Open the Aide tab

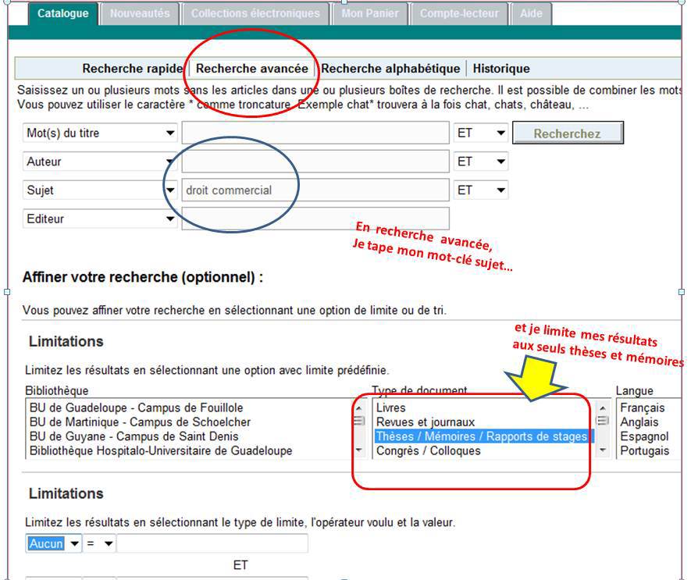point(531,13)
